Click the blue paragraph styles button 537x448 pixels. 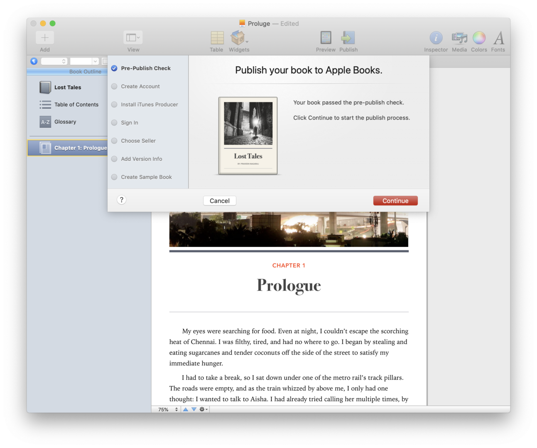pyautogui.click(x=34, y=61)
